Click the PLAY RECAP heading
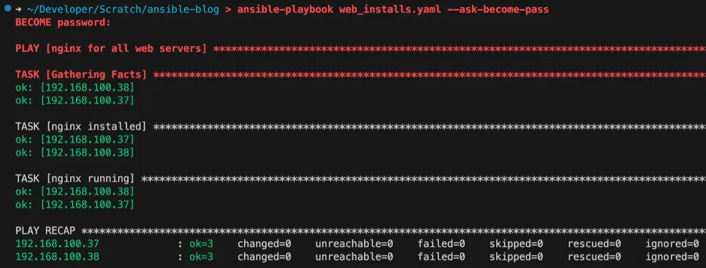The width and height of the screenshot is (706, 268). point(46,231)
